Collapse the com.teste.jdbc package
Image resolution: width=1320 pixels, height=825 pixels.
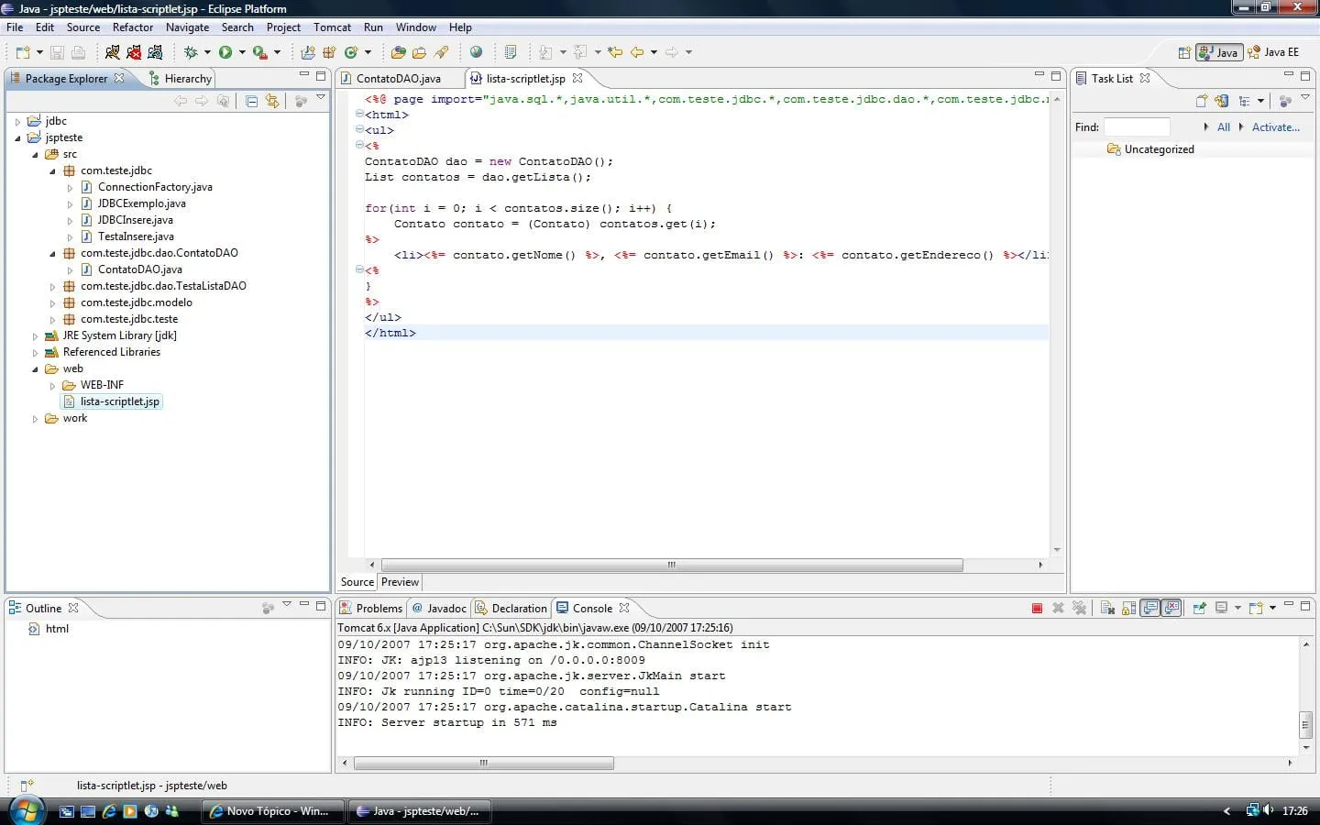tap(52, 170)
